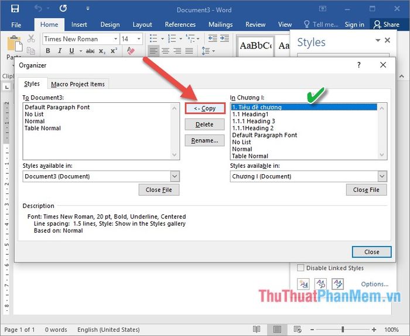Toggle Subscript formatting
The image size is (410, 336).
click(x=102, y=51)
